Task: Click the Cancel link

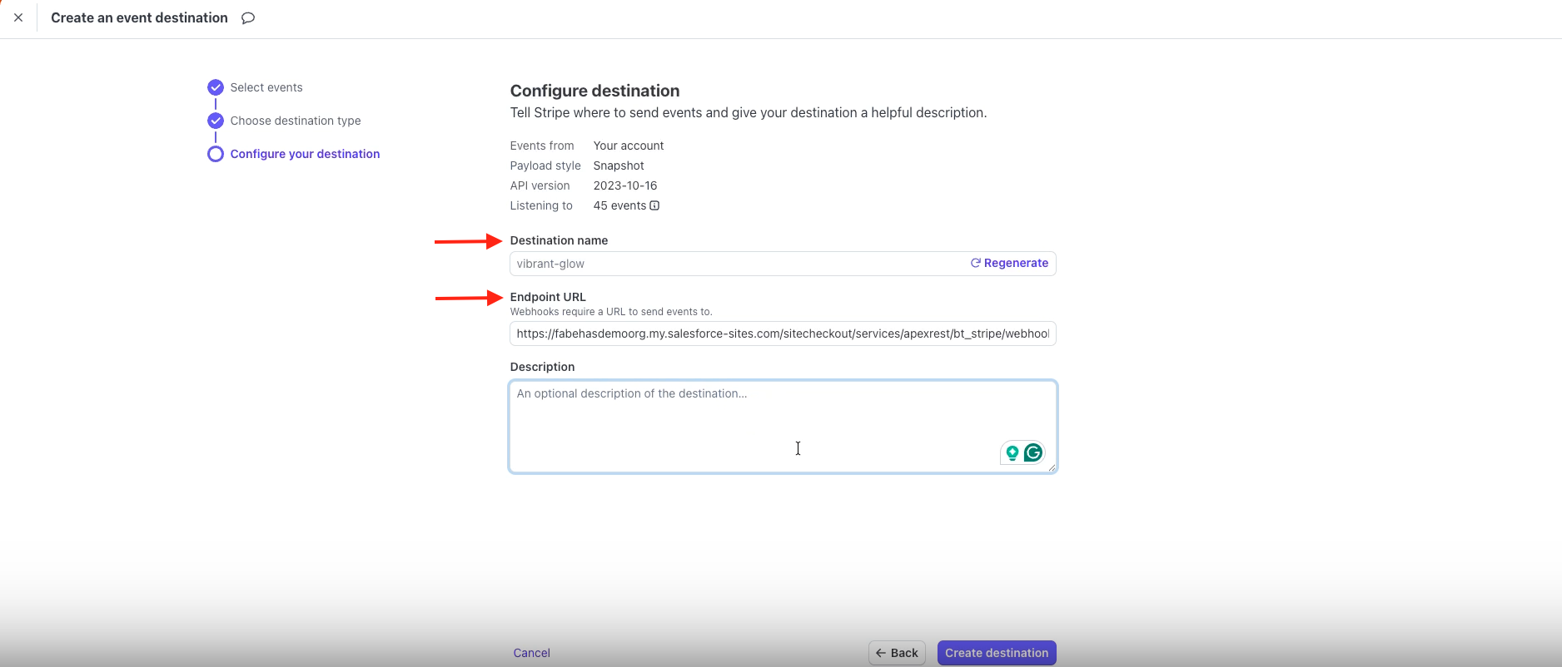Action: (x=531, y=653)
